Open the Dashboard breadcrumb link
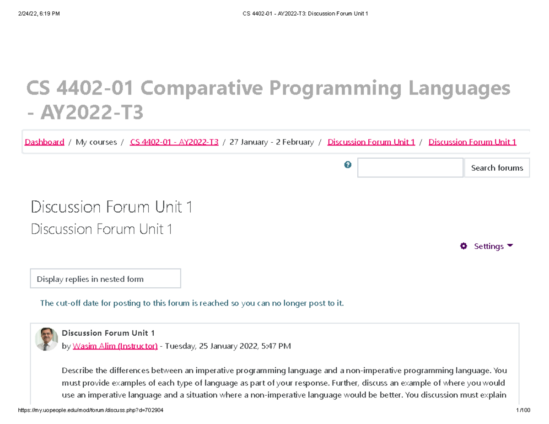Viewport: 549px width, 424px height. [x=44, y=142]
